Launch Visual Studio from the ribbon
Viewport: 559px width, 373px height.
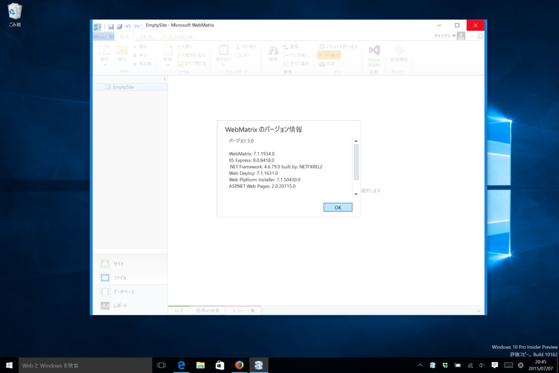click(x=374, y=56)
